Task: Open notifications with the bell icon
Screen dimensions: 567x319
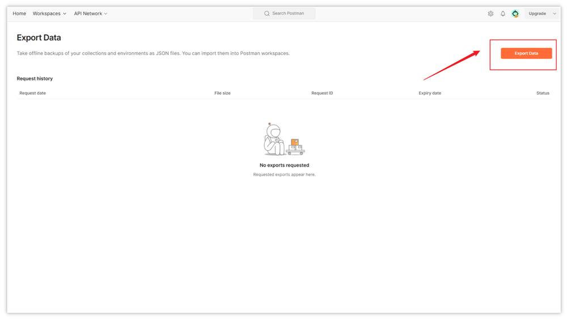Action: 503,14
